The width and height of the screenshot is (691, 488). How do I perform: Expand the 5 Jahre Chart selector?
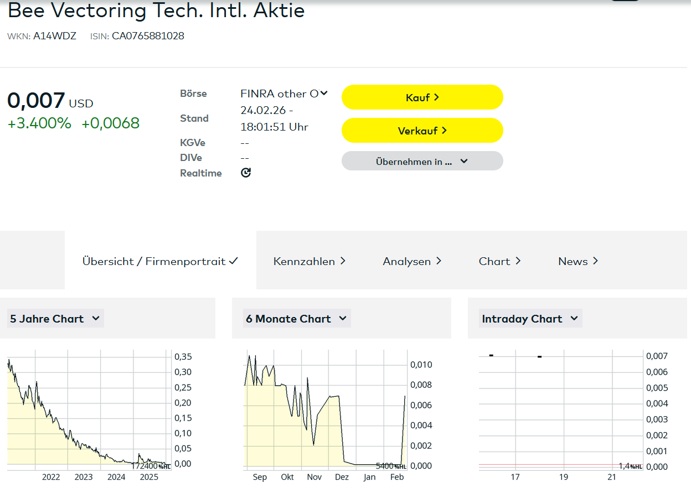55,319
